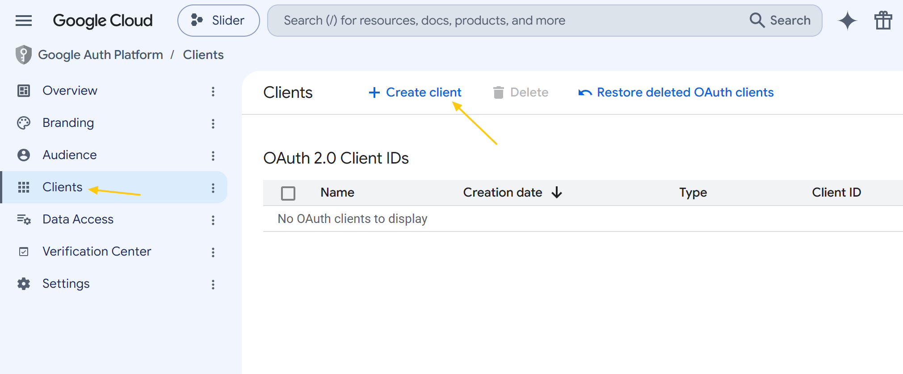This screenshot has height=374, width=903.
Task: Open more options for Overview
Action: [213, 92]
